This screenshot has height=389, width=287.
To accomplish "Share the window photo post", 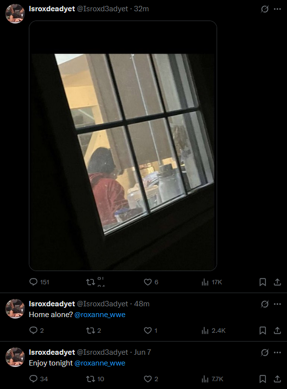I will tap(277, 282).
